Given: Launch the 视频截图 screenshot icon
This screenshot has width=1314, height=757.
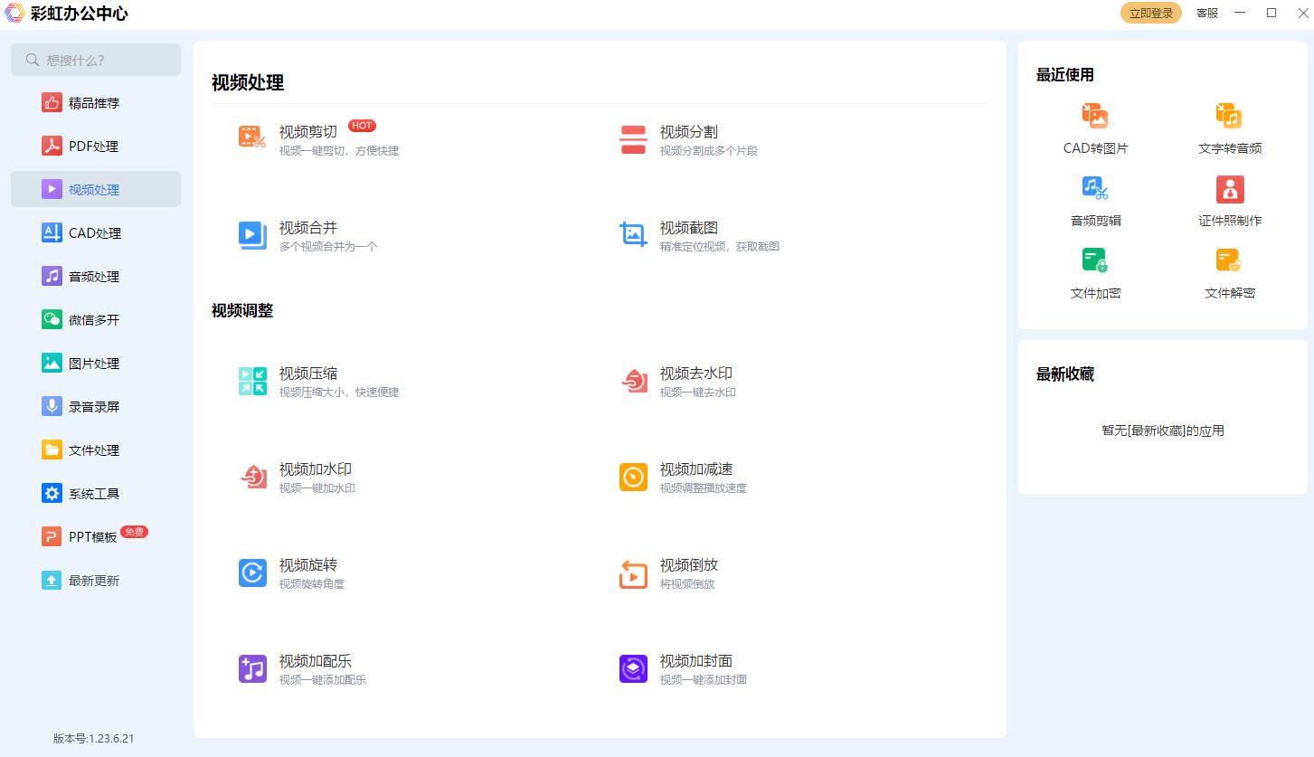Looking at the screenshot, I should [x=633, y=235].
